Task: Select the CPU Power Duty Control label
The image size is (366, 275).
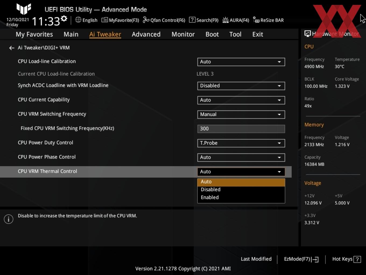Action: 45,143
